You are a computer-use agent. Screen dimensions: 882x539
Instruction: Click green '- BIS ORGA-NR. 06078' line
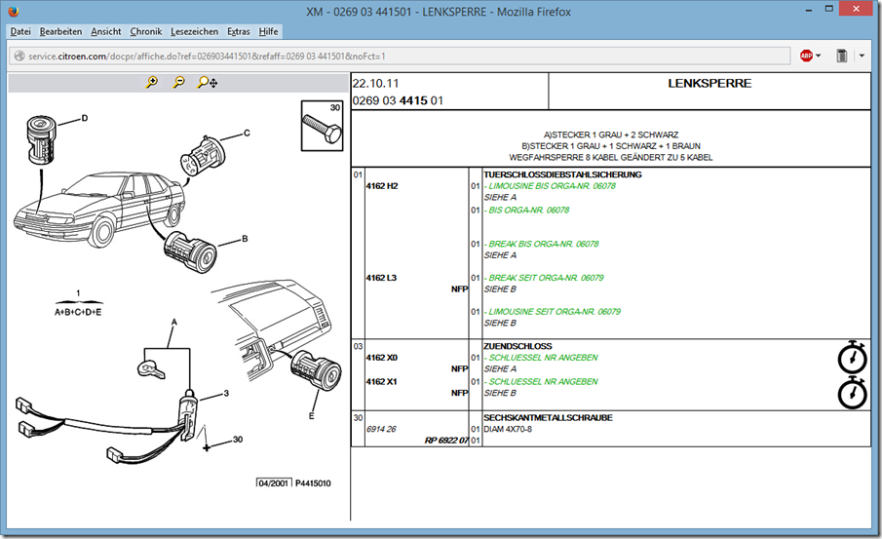click(527, 210)
